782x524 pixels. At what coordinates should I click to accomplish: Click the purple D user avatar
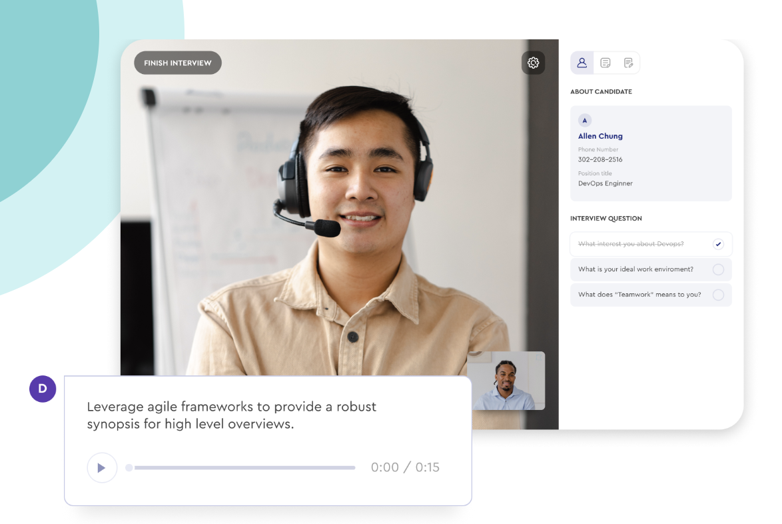click(x=43, y=389)
